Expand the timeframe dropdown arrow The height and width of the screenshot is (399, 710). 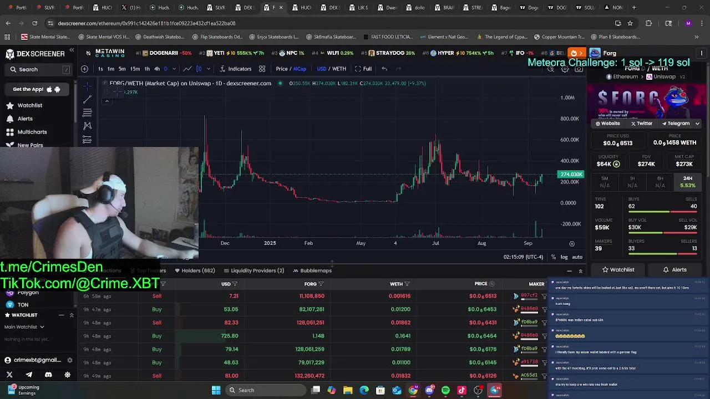point(174,69)
